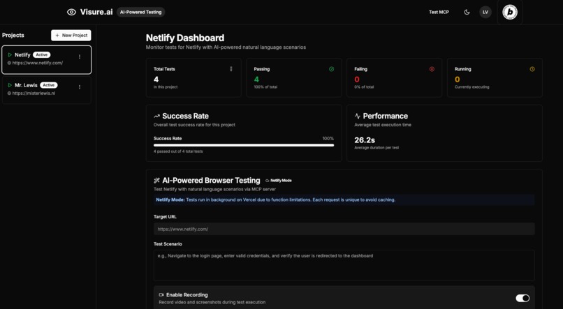Click the Passing count 4
563x309 pixels.
pyautogui.click(x=256, y=80)
